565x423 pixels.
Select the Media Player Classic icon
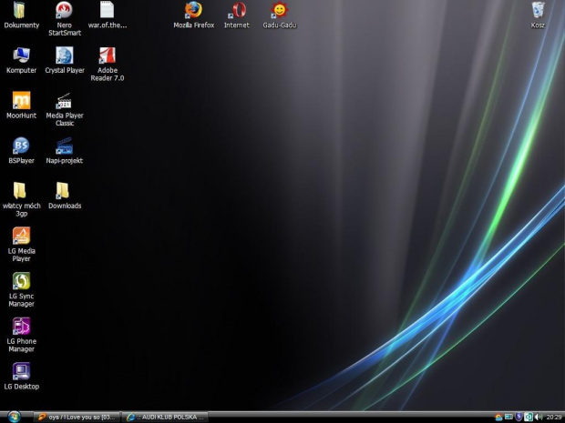coord(64,101)
